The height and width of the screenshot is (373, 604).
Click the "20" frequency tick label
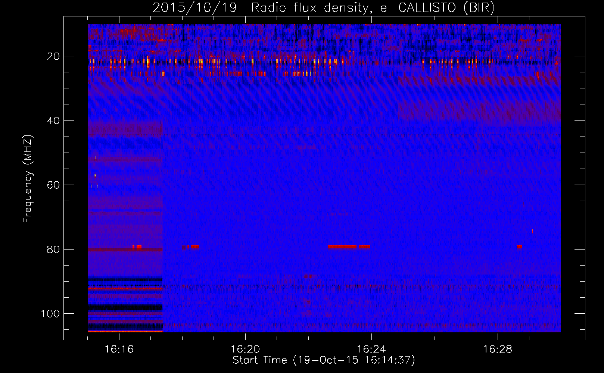pos(54,56)
